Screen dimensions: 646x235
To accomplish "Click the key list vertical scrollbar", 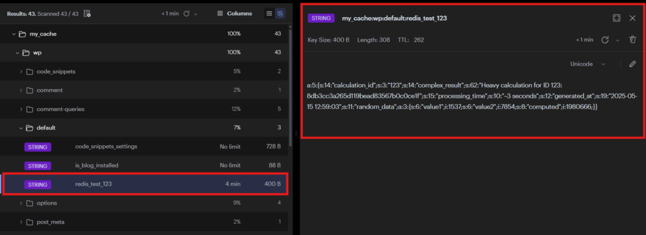I will [291, 87].
